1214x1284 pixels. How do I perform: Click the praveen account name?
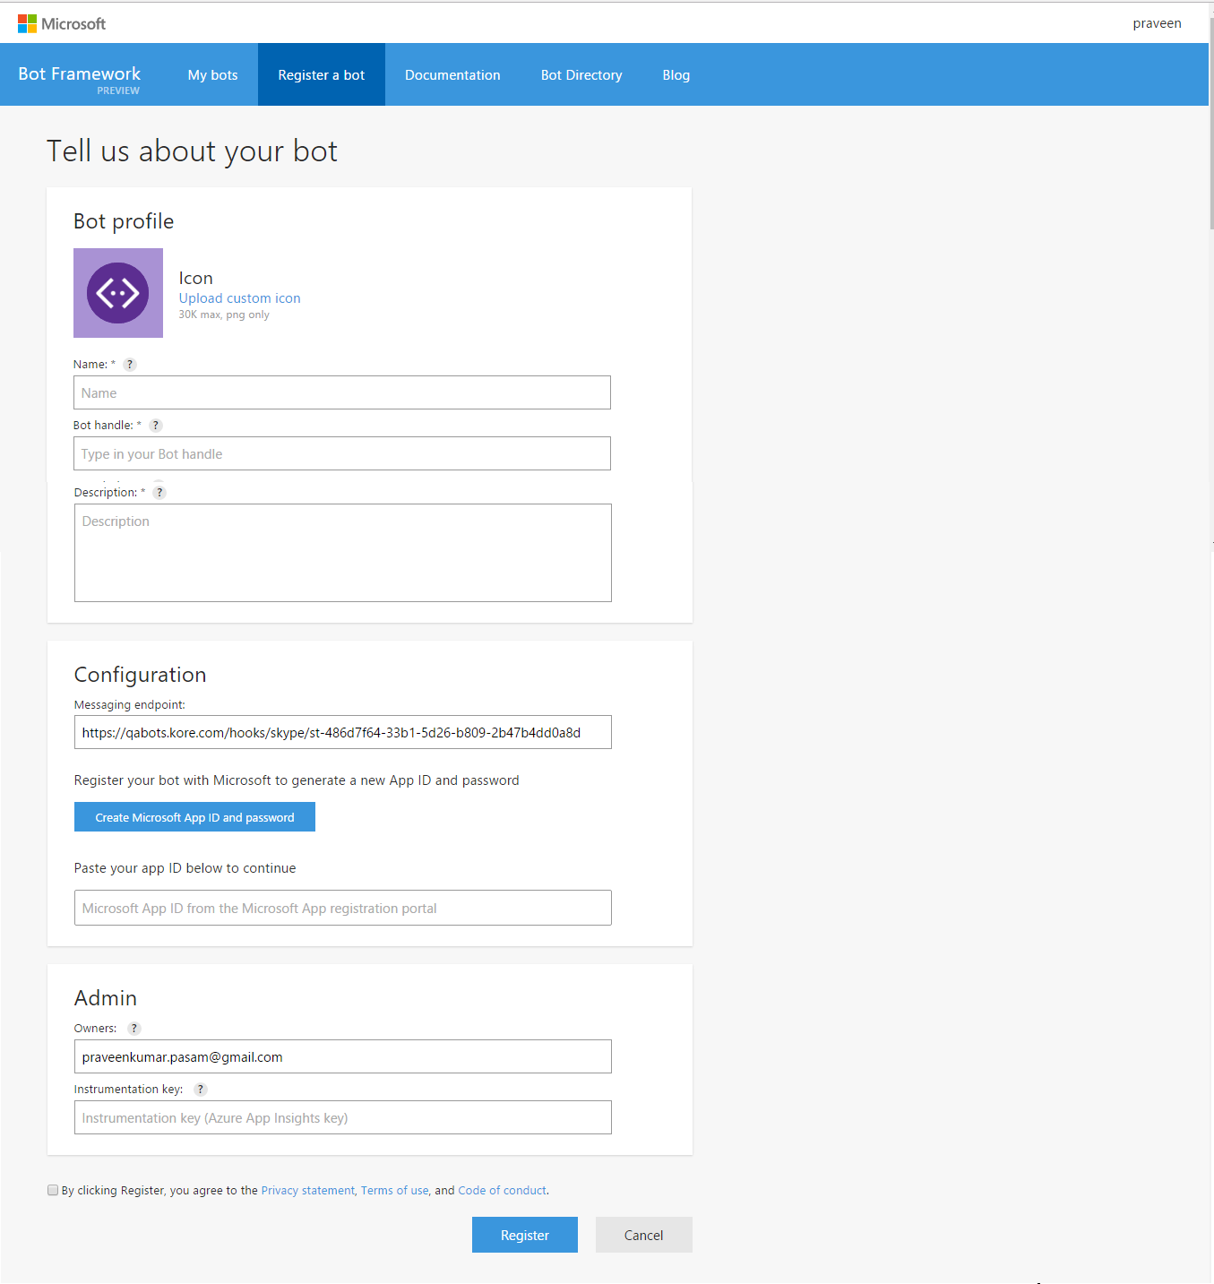[1157, 23]
